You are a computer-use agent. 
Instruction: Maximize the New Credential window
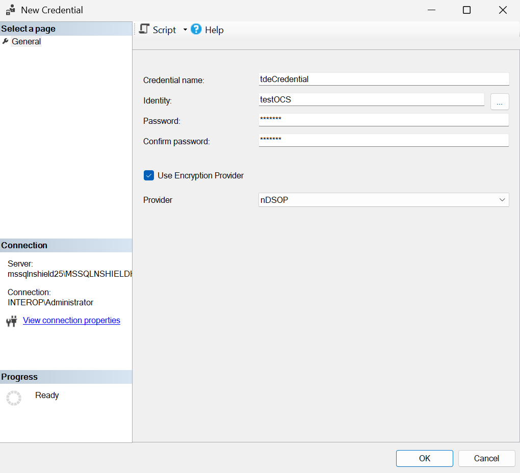pyautogui.click(x=466, y=10)
